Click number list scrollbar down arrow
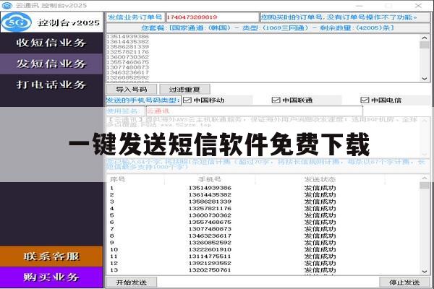 [x=425, y=79]
